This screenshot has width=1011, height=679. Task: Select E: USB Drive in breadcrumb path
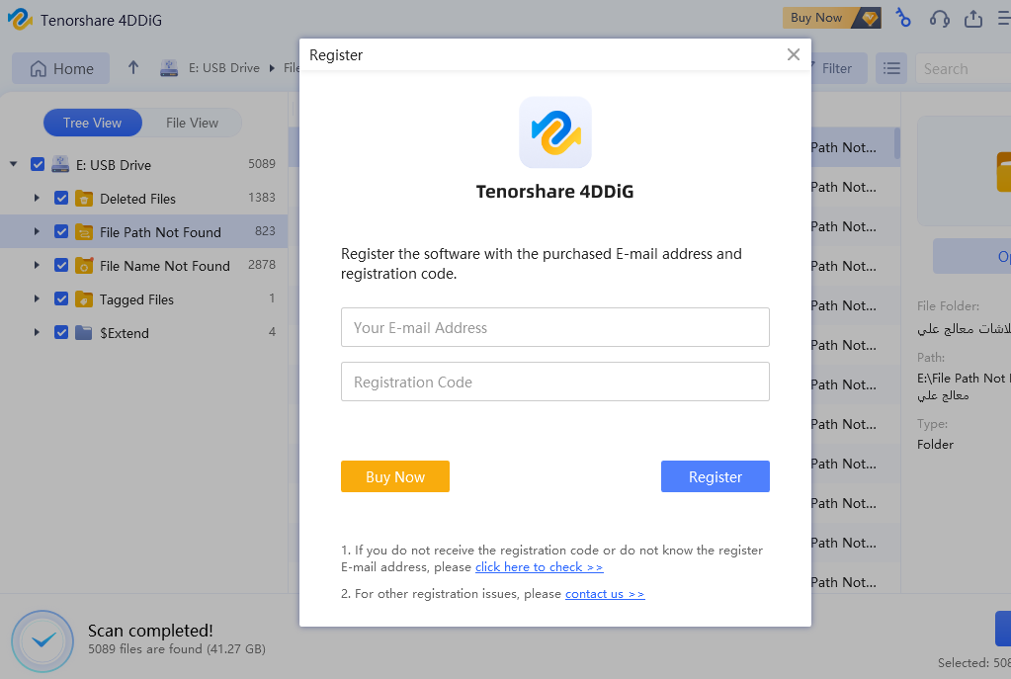coord(223,68)
